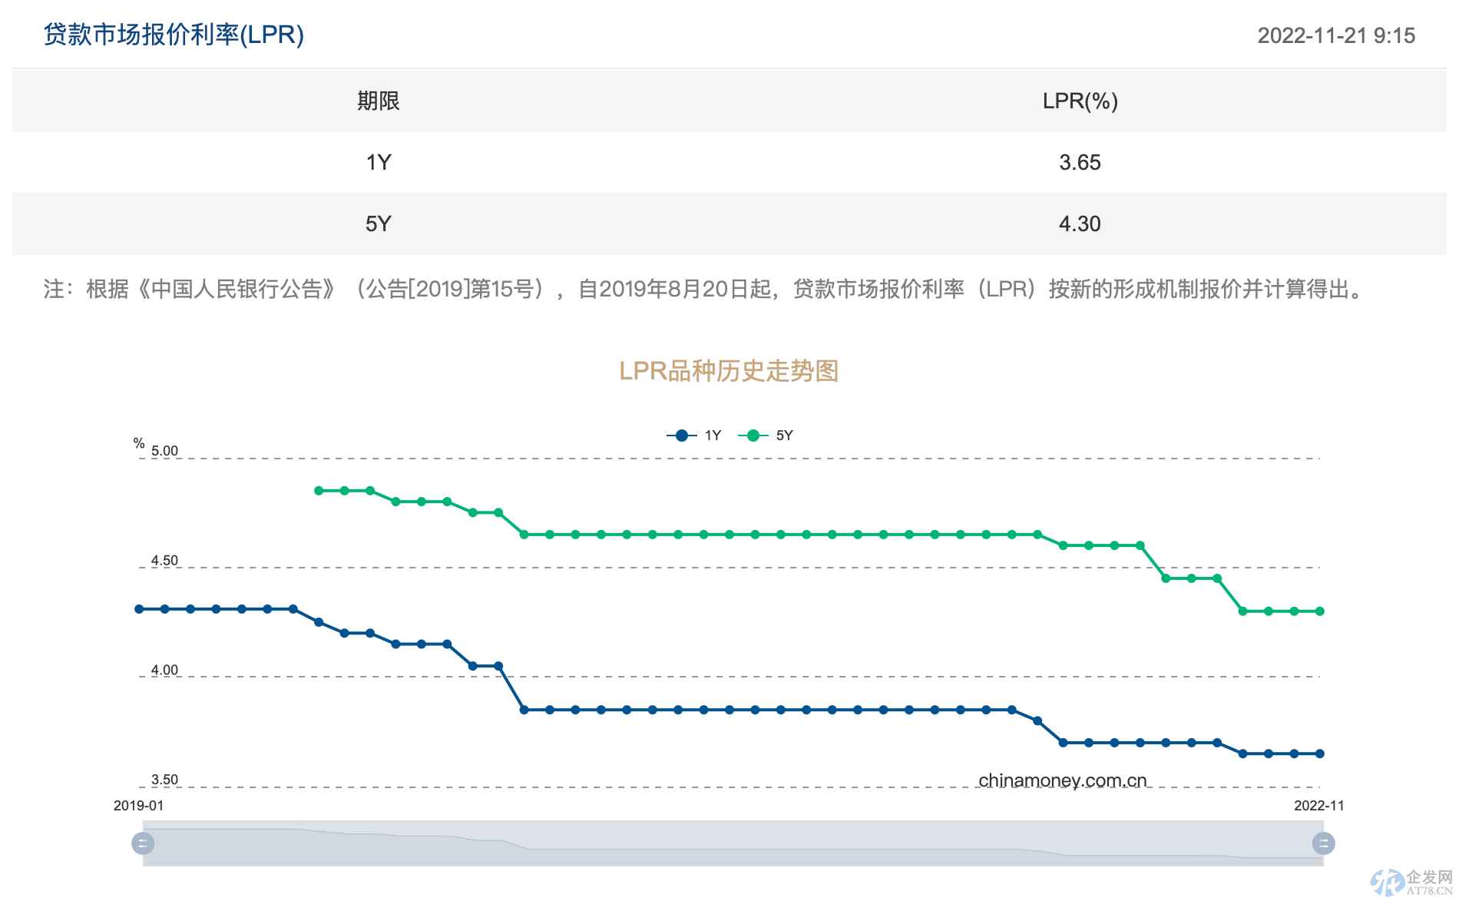Click the LPR品种历史走势图 chart heading
Screen dimensions: 1459x911
point(729,370)
